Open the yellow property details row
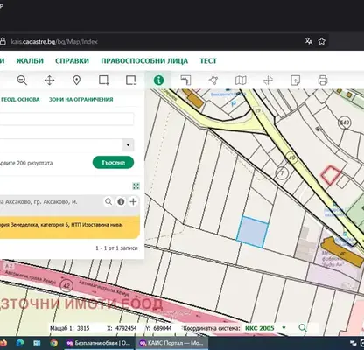Viewport: 364px width, 350px height. 70,227
